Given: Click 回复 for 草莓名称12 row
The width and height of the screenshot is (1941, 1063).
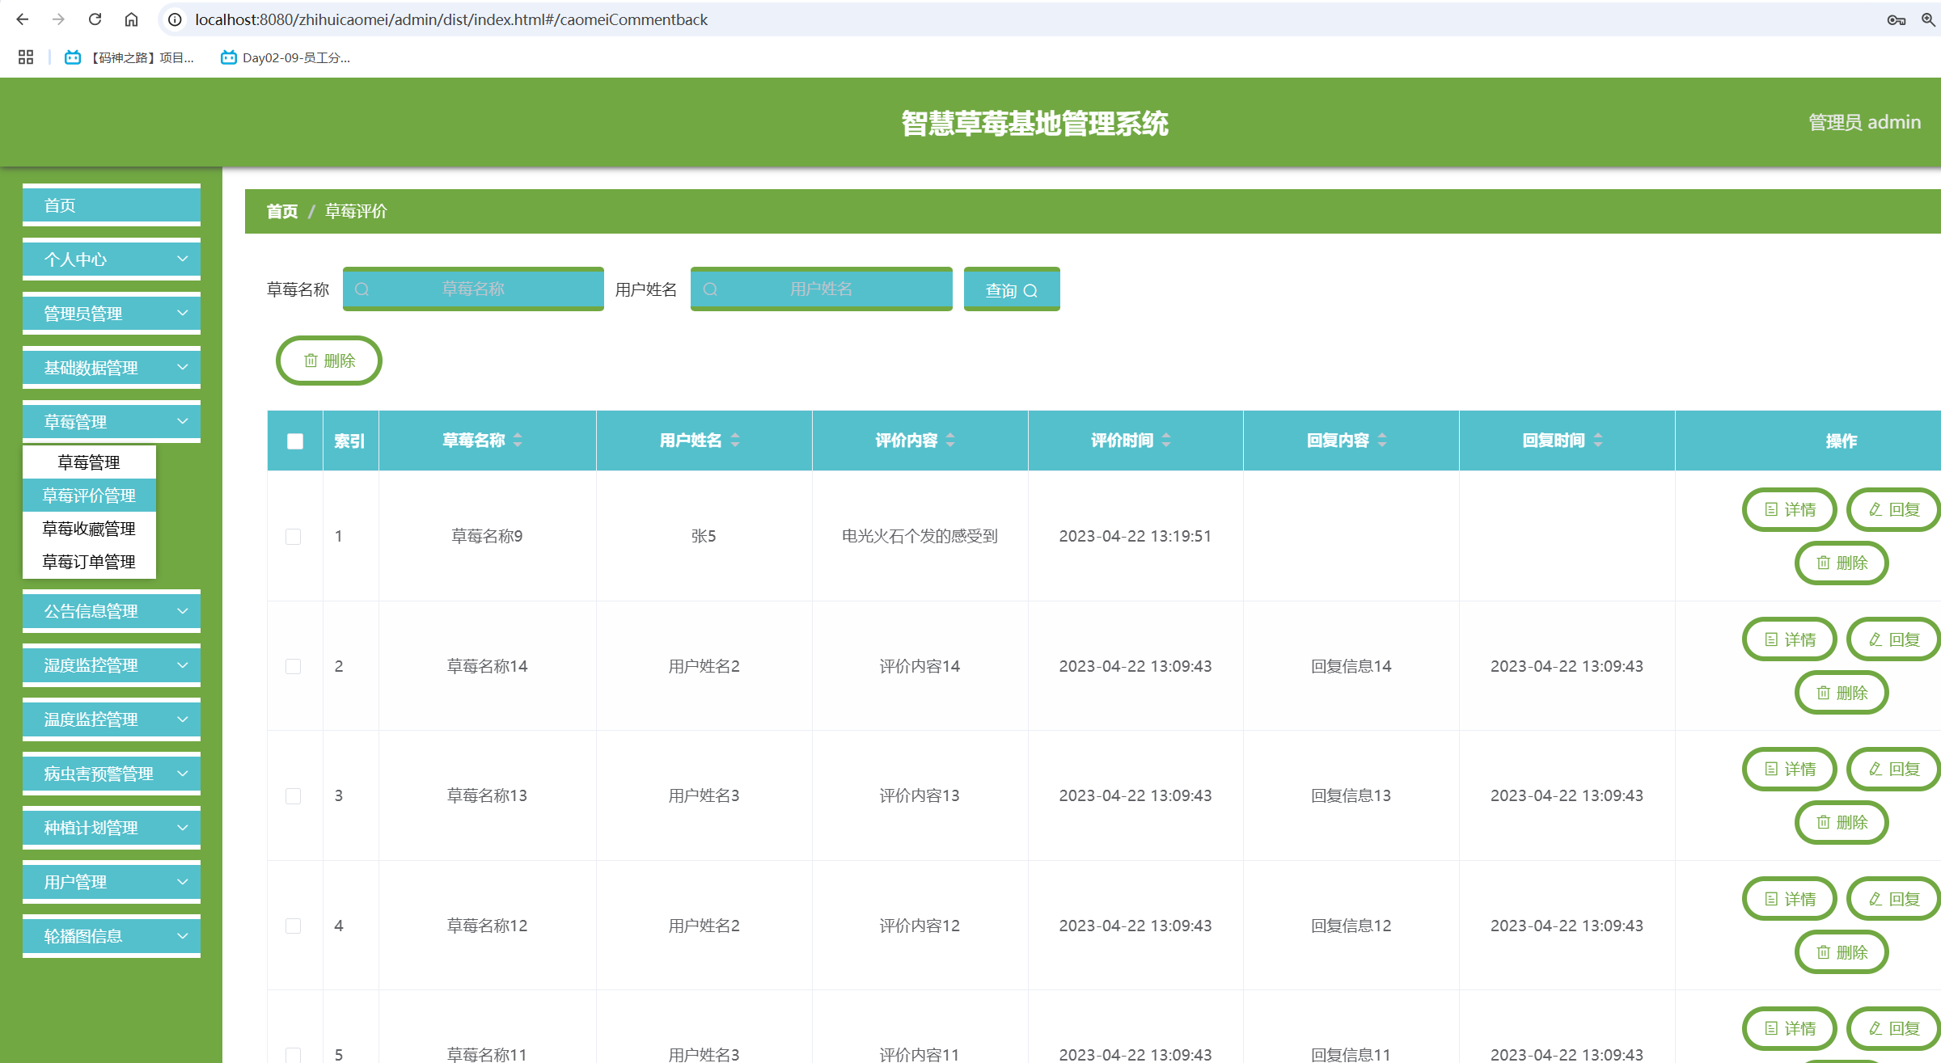Looking at the screenshot, I should click(1894, 899).
